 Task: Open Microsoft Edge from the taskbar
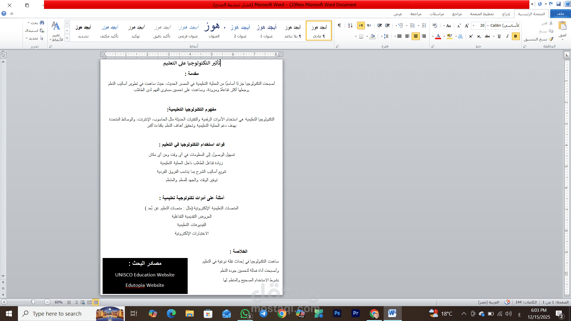pos(171,313)
